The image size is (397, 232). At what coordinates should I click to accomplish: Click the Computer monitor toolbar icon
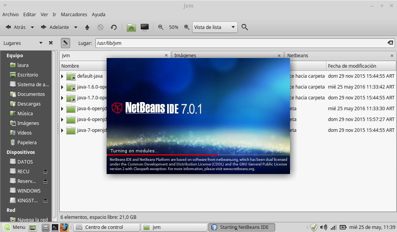click(x=145, y=27)
